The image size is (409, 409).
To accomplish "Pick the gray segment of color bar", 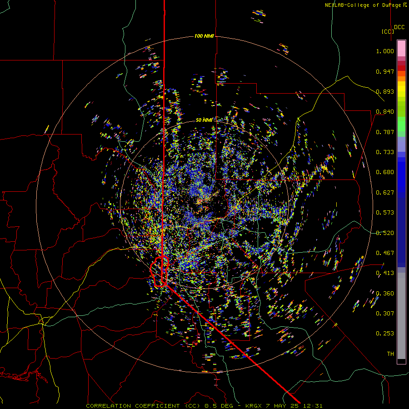I will point(401,316).
